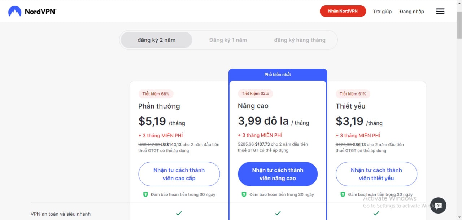
Task: Click the checkmark in the Phần thưởng column
Action: [x=179, y=213]
